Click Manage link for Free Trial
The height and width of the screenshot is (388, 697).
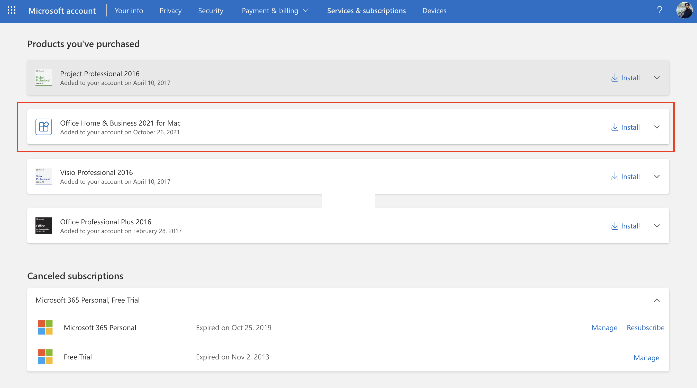click(646, 358)
